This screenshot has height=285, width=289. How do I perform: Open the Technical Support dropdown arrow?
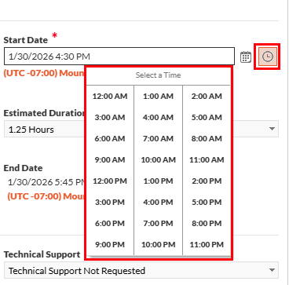[272, 270]
